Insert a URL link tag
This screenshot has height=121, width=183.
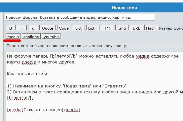pyautogui.click(x=136, y=28)
